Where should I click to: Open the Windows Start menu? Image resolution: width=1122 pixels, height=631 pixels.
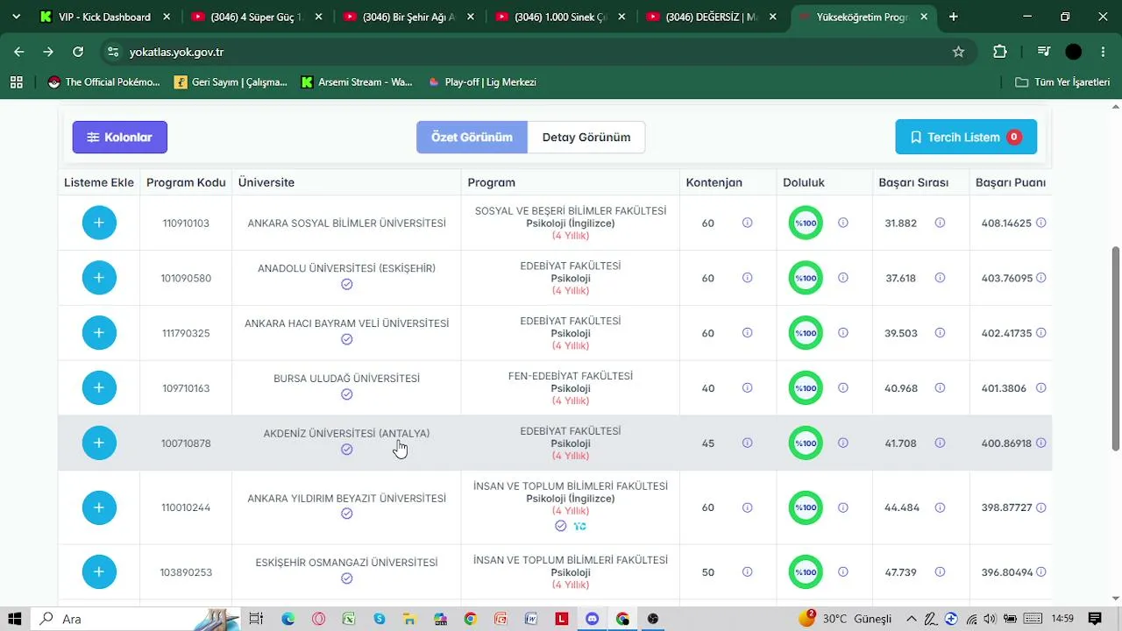[15, 619]
